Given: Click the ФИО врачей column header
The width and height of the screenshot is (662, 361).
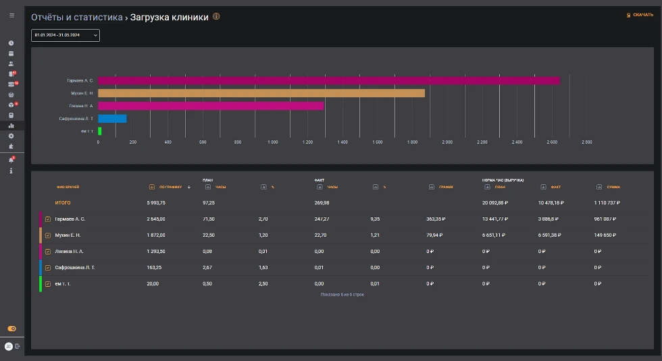Looking at the screenshot, I should coord(68,187).
